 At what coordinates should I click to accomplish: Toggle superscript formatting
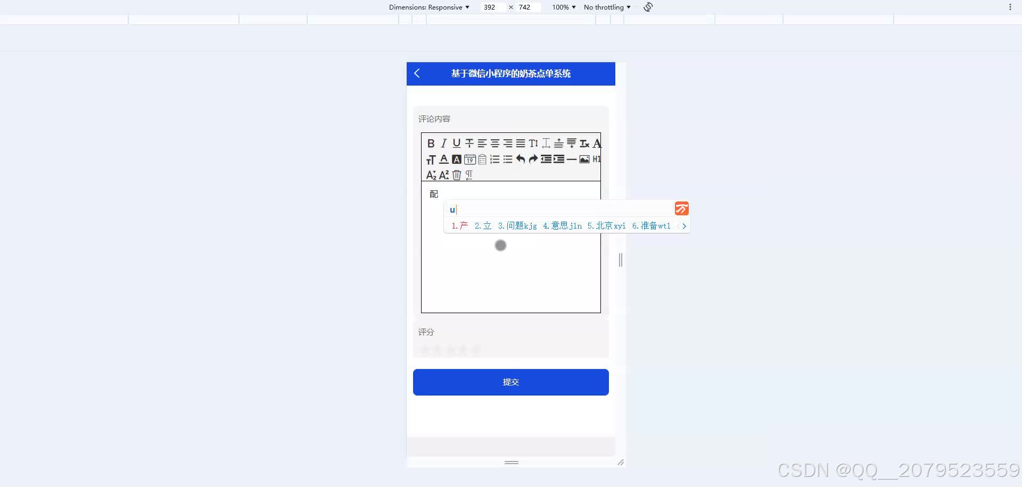(444, 174)
